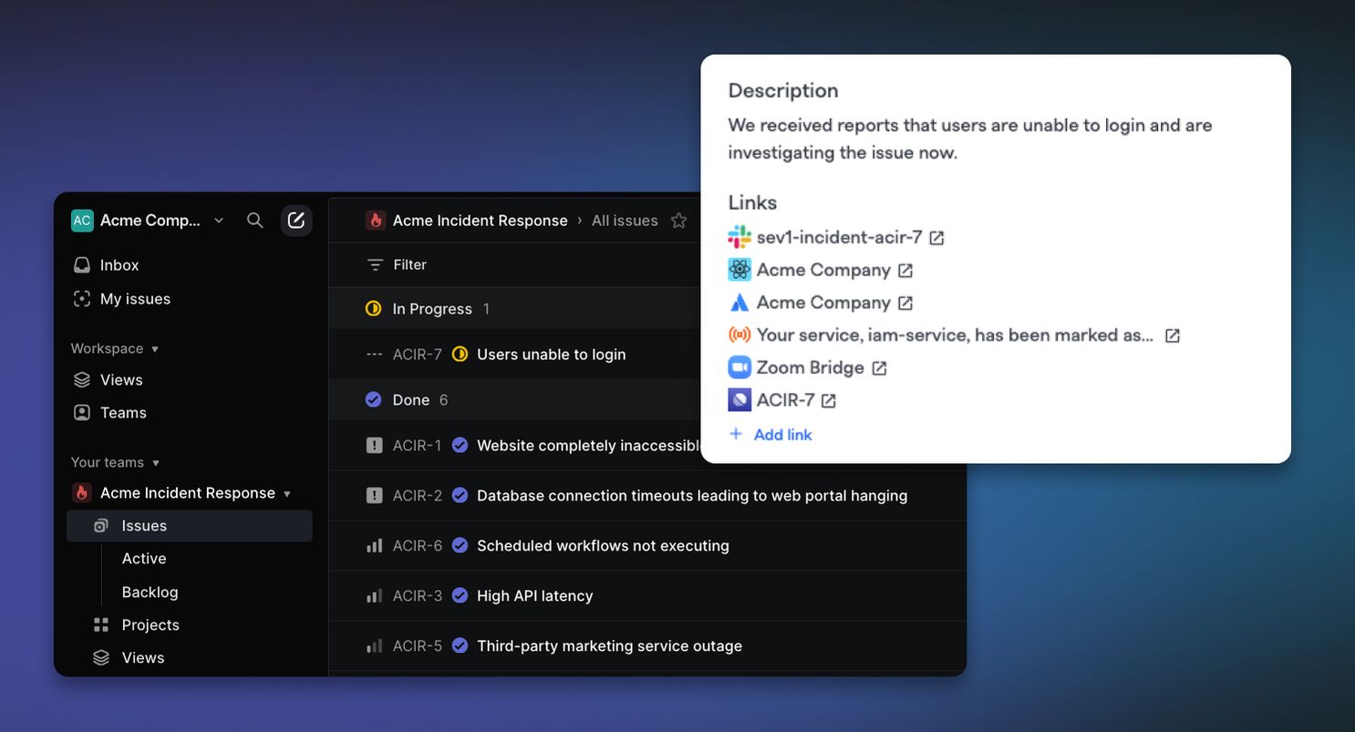The width and height of the screenshot is (1355, 732).
Task: Favorite this view with the star icon
Action: coord(678,221)
